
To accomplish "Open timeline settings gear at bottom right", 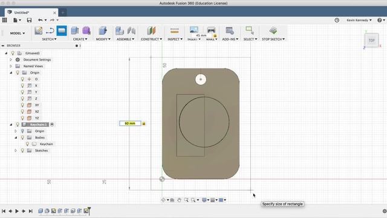I will click(x=385, y=211).
